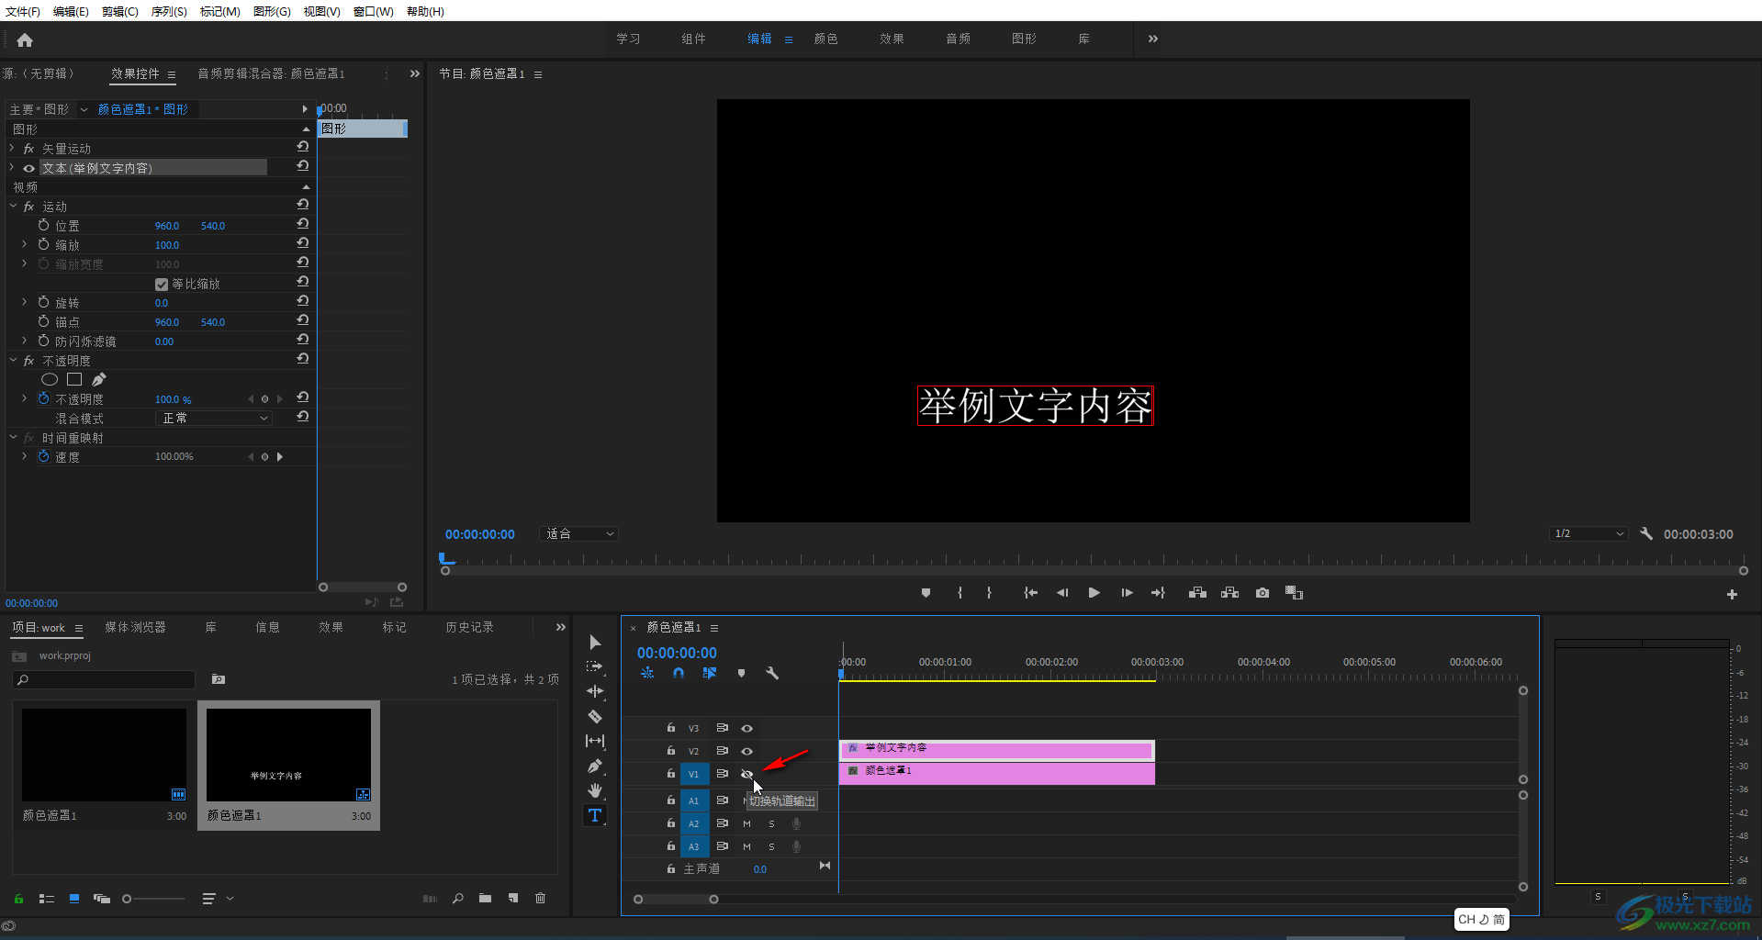Toggle V1 track output eye
The height and width of the screenshot is (940, 1762).
[746, 774]
